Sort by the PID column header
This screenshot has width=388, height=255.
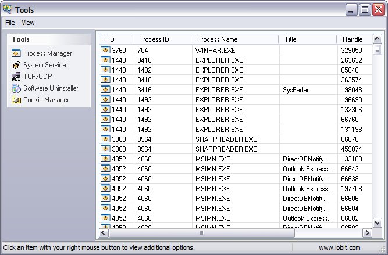click(x=116, y=39)
